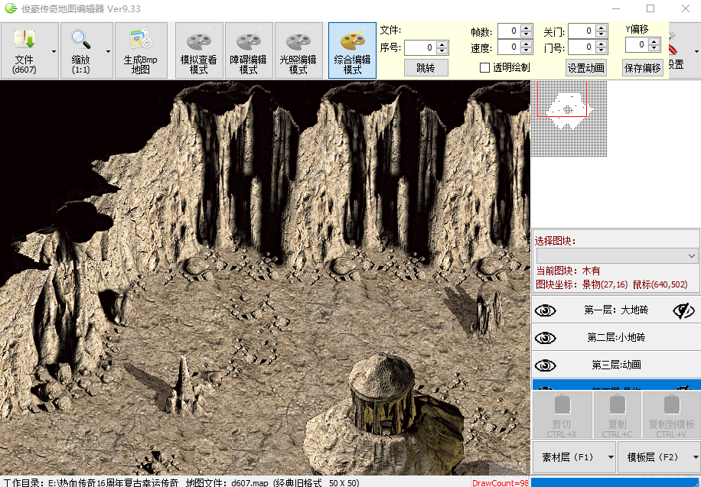Increase the Y偏移 value with up arrow

point(654,41)
